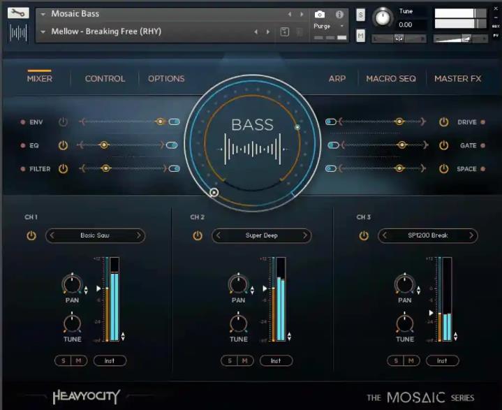Click the CH 1 Inst button
This screenshot has width=502, height=410.
[x=110, y=360]
